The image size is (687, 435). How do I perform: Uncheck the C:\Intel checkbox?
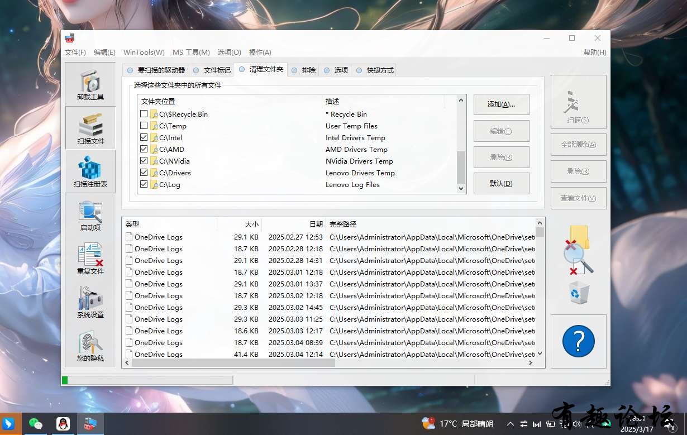pos(144,137)
